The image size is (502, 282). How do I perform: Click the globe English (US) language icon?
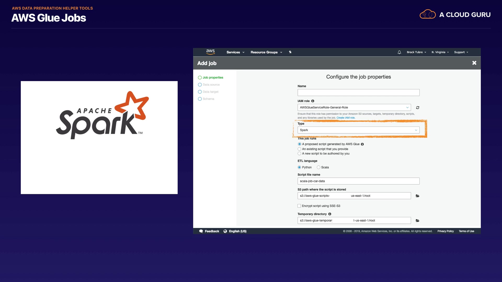pyautogui.click(x=225, y=231)
